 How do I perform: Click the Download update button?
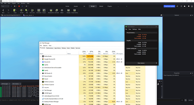(x=169, y=6)
